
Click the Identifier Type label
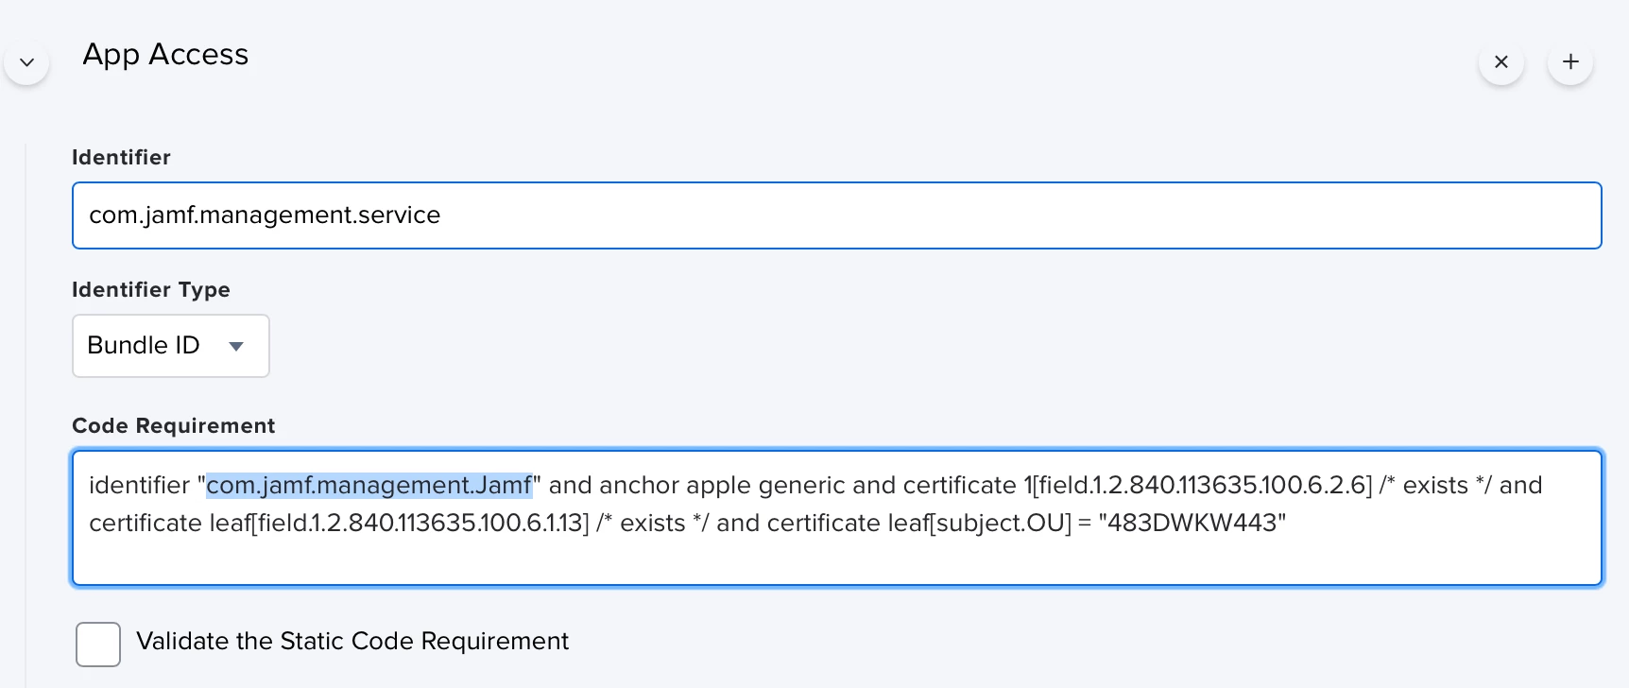tap(151, 290)
